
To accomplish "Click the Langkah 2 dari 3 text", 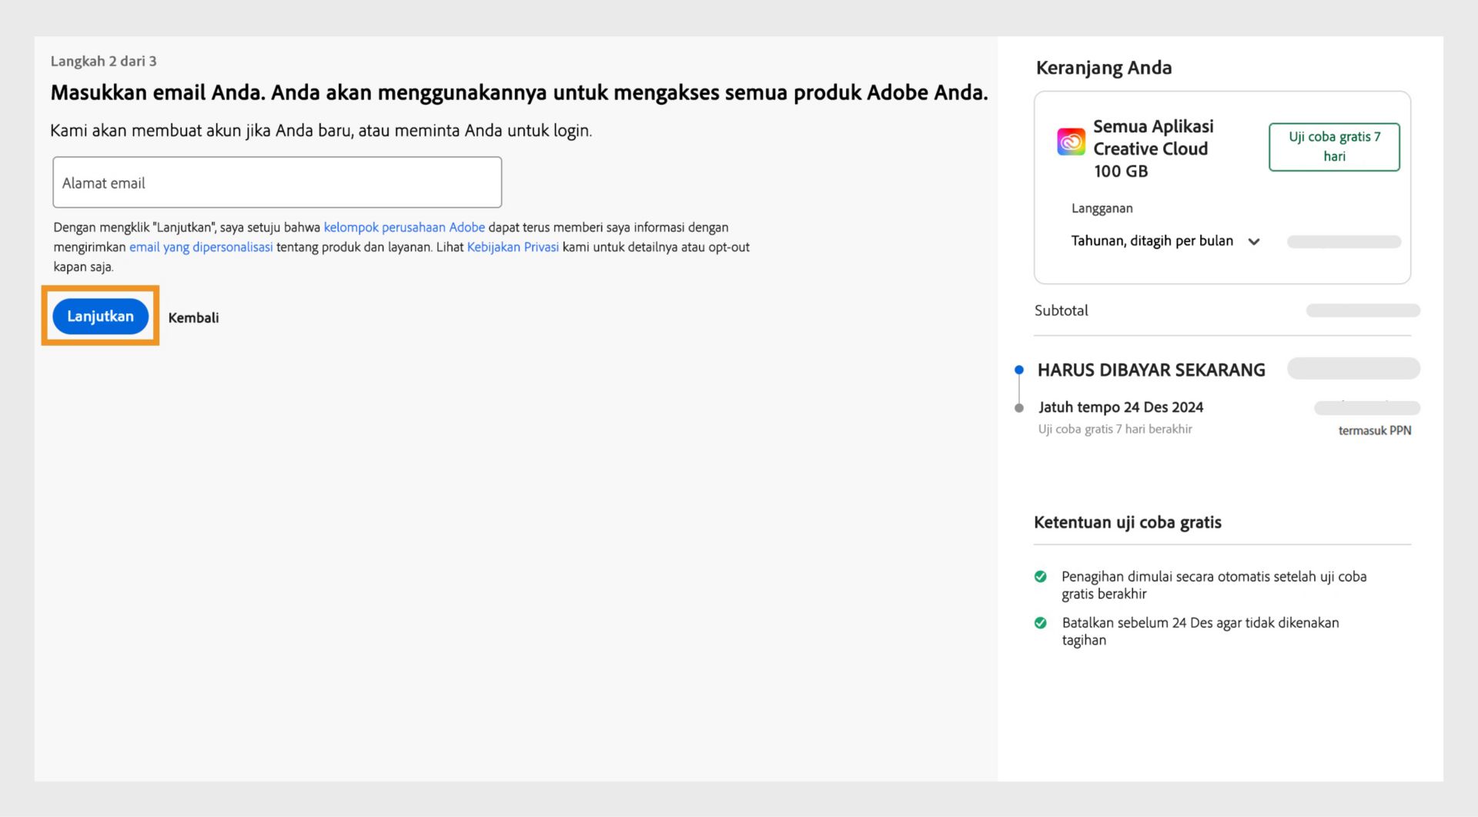I will 103,61.
